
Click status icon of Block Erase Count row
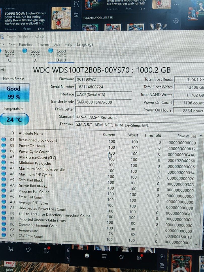coord(4,157)
